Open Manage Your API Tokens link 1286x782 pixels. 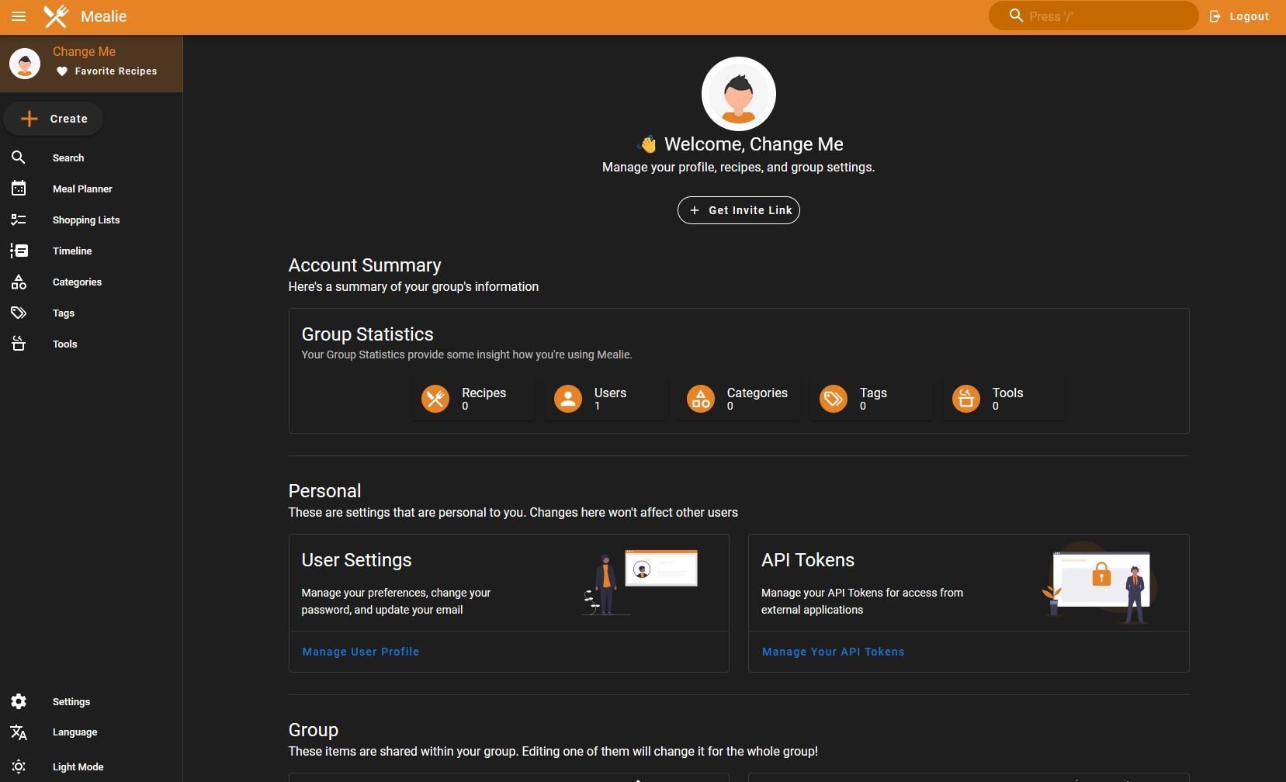(x=833, y=652)
